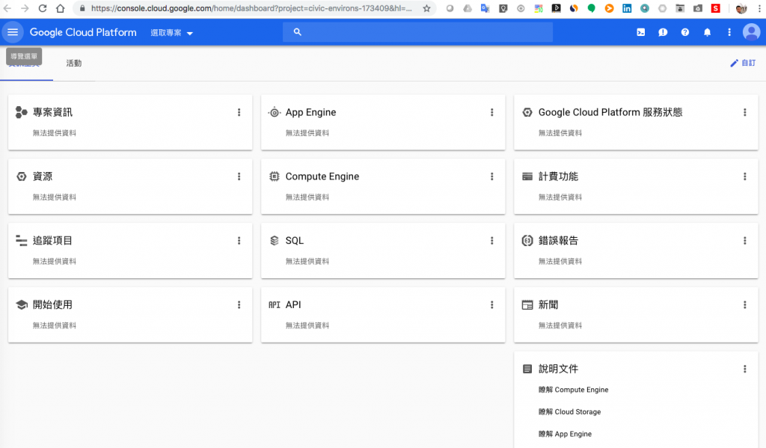Click the 開始使用 graduation cap icon

click(x=21, y=305)
